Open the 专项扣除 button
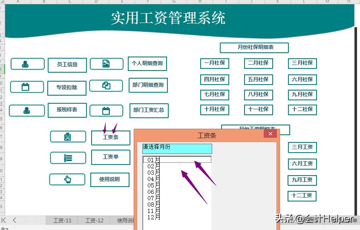This screenshot has height=230, width=360. tap(67, 88)
